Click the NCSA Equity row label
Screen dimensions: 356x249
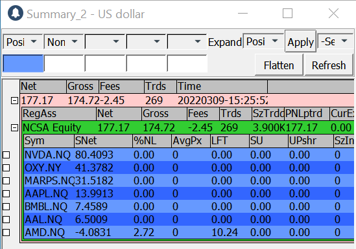click(x=52, y=128)
